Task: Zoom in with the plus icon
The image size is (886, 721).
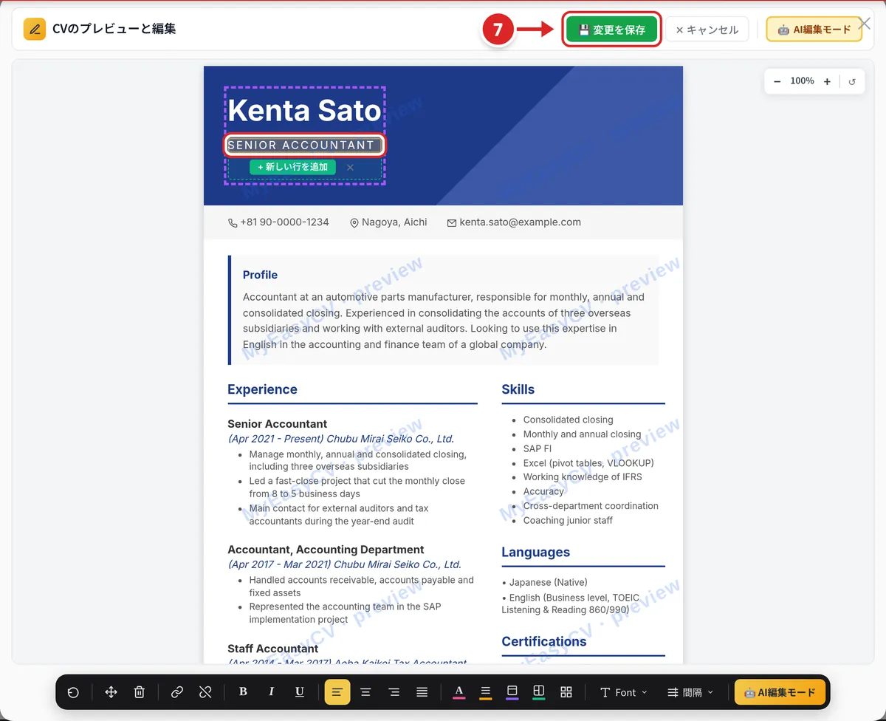Action: 827,81
